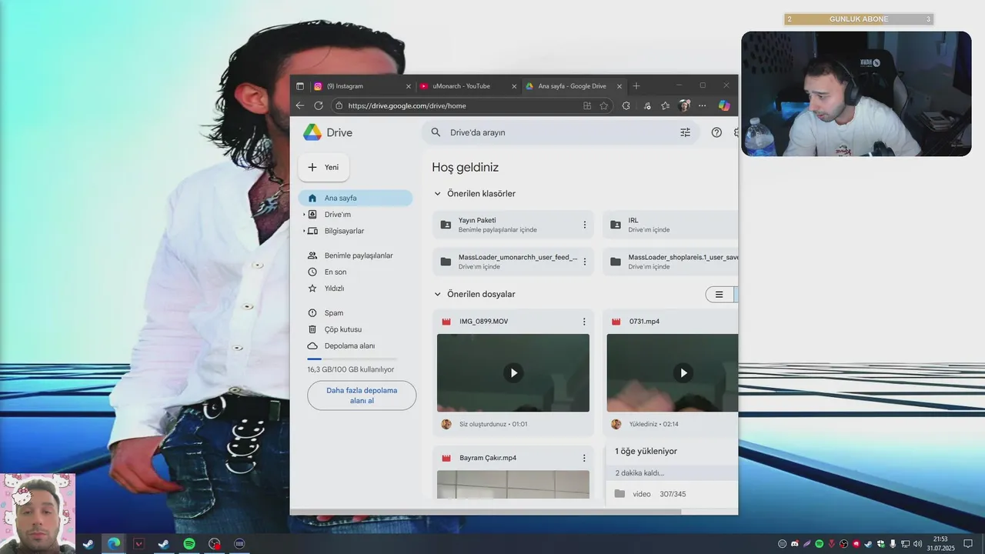Screen dimensions: 985x554
Task: Open browser extensions puzzle icon
Action: [x=626, y=105]
